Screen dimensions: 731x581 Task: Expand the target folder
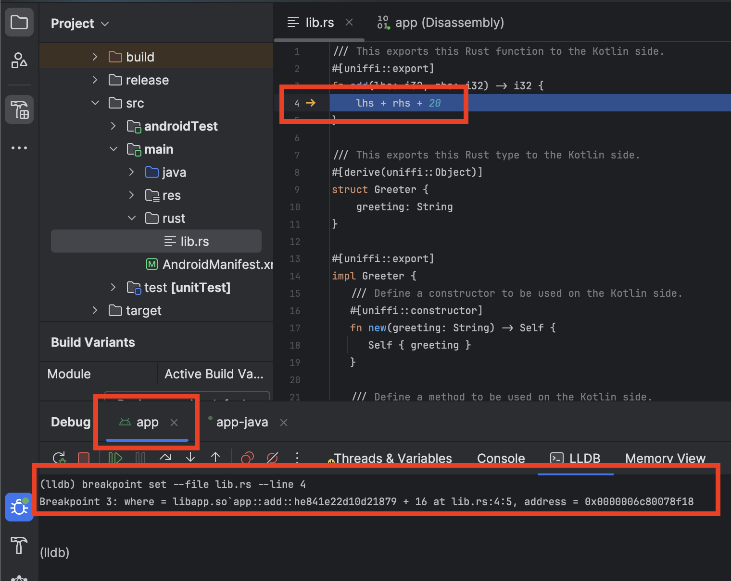[x=95, y=310]
